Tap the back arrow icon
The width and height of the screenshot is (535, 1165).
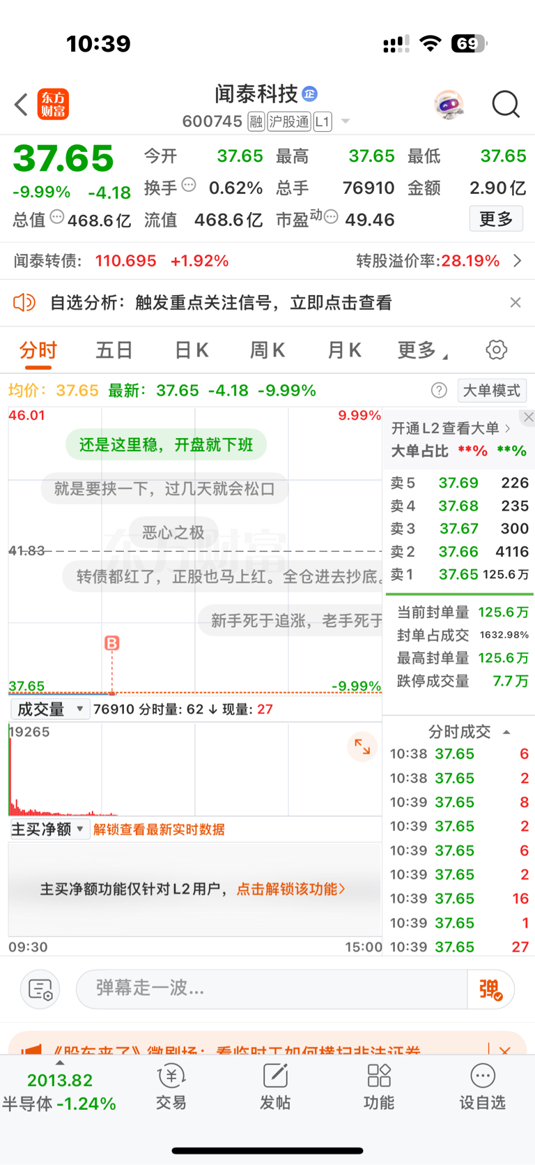(x=21, y=105)
